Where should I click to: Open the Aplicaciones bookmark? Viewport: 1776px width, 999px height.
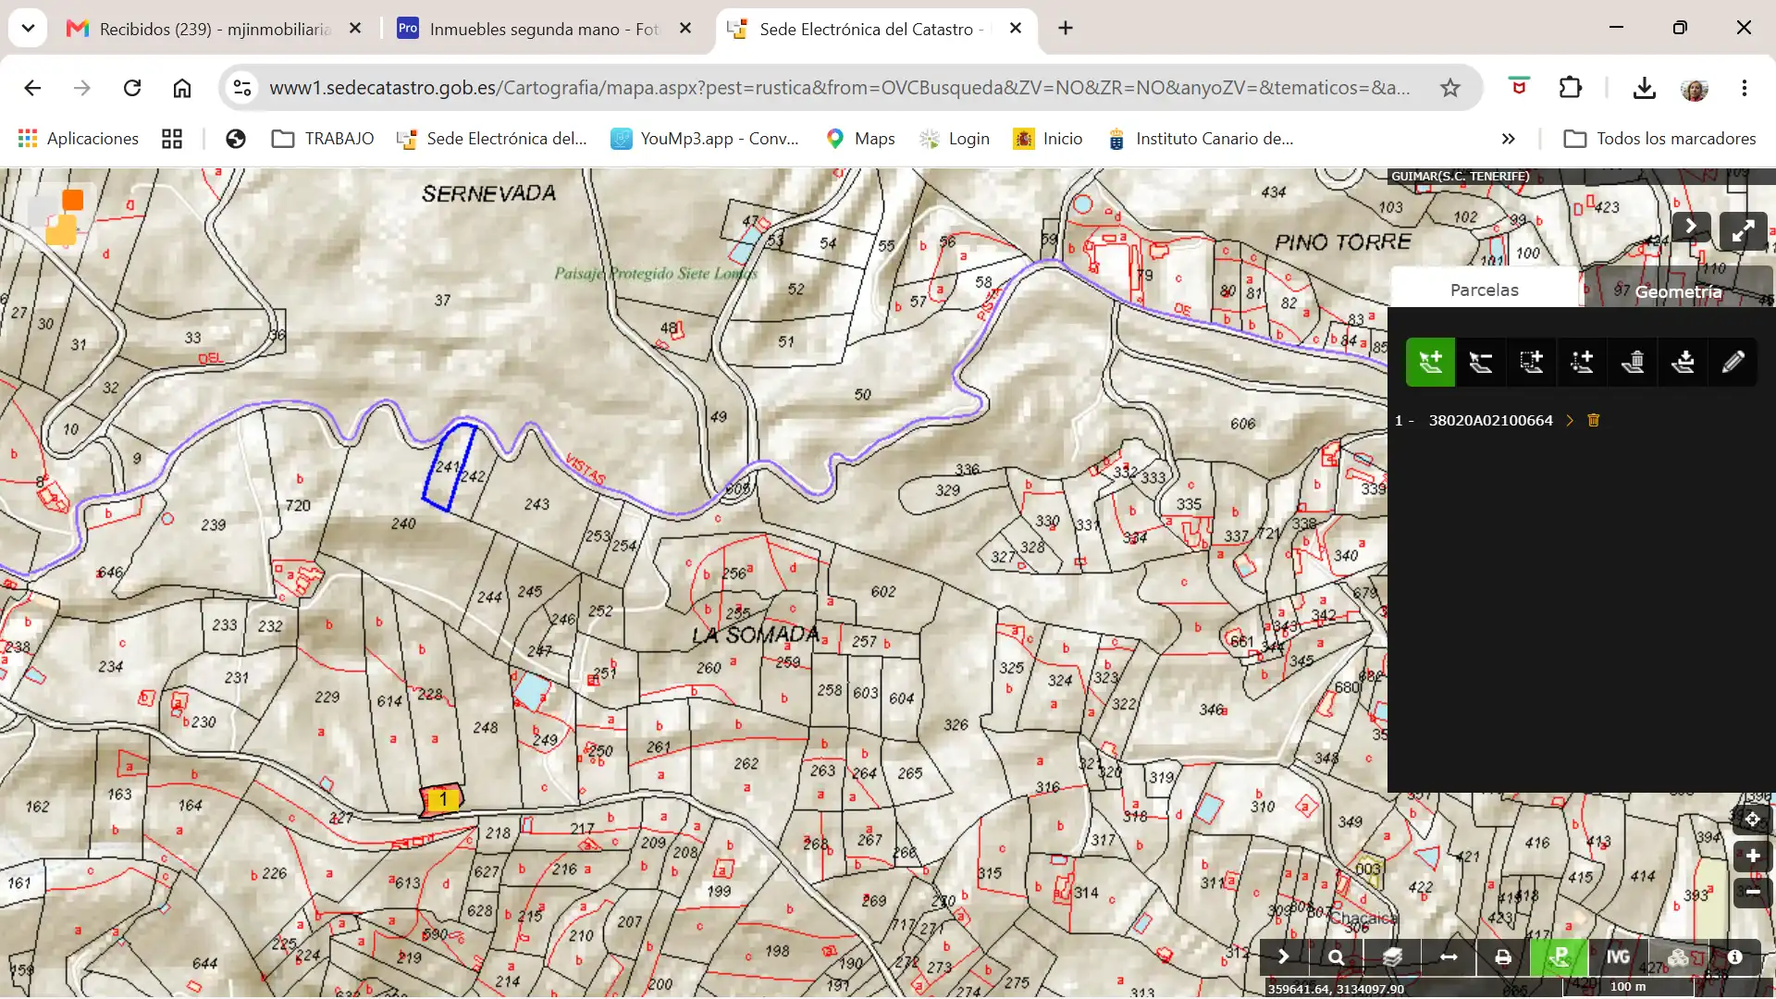(78, 139)
